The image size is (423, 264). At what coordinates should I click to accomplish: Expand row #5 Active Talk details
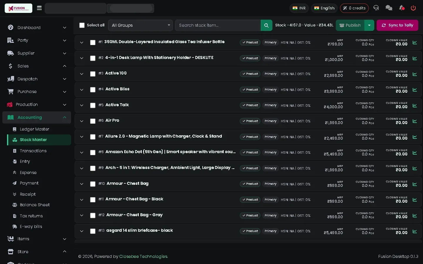pyautogui.click(x=82, y=105)
